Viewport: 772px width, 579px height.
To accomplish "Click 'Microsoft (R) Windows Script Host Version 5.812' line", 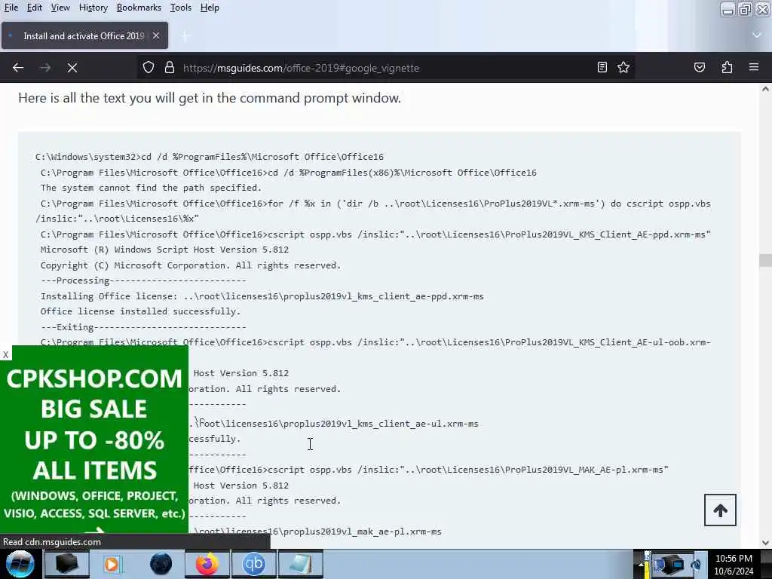I will 164,250.
